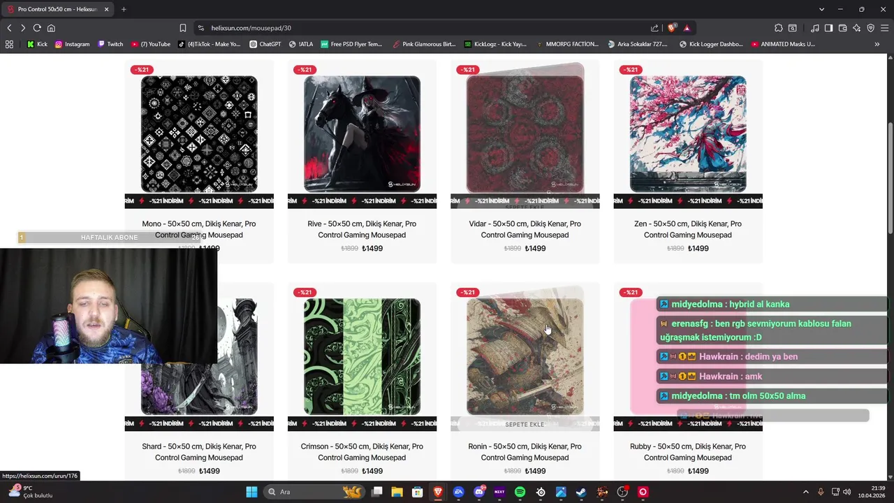Open Vidar - 50×50 cm product title link

(x=525, y=229)
